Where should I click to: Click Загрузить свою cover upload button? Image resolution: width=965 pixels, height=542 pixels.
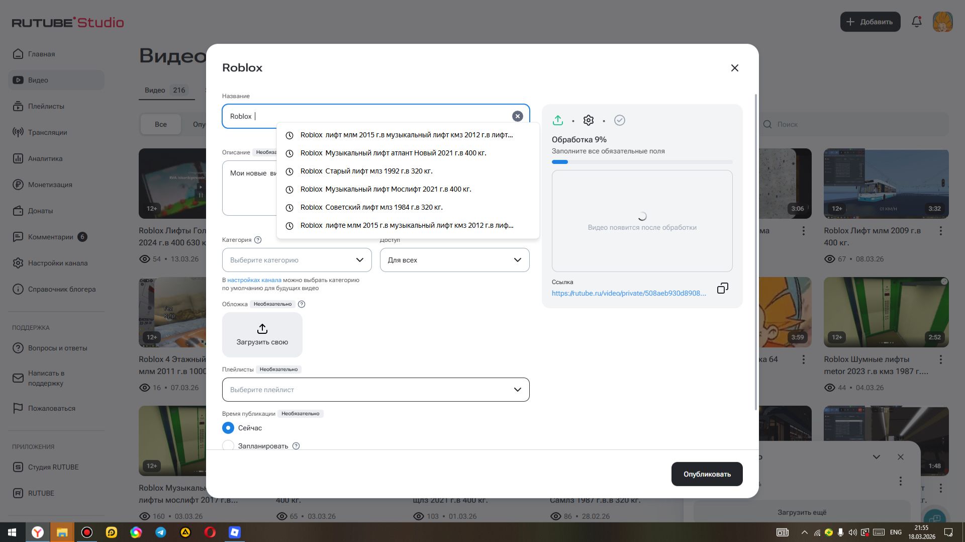pos(262,335)
